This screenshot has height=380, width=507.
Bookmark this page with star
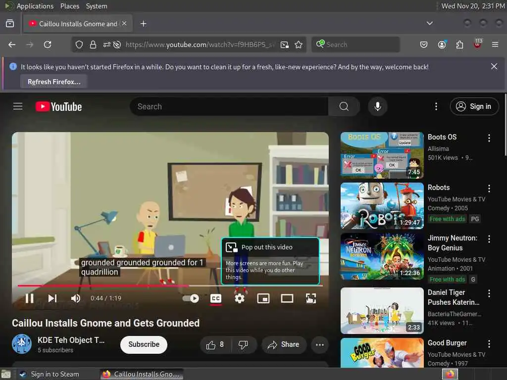tap(299, 45)
